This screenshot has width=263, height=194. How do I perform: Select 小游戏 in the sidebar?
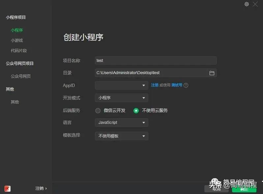tap(17, 41)
